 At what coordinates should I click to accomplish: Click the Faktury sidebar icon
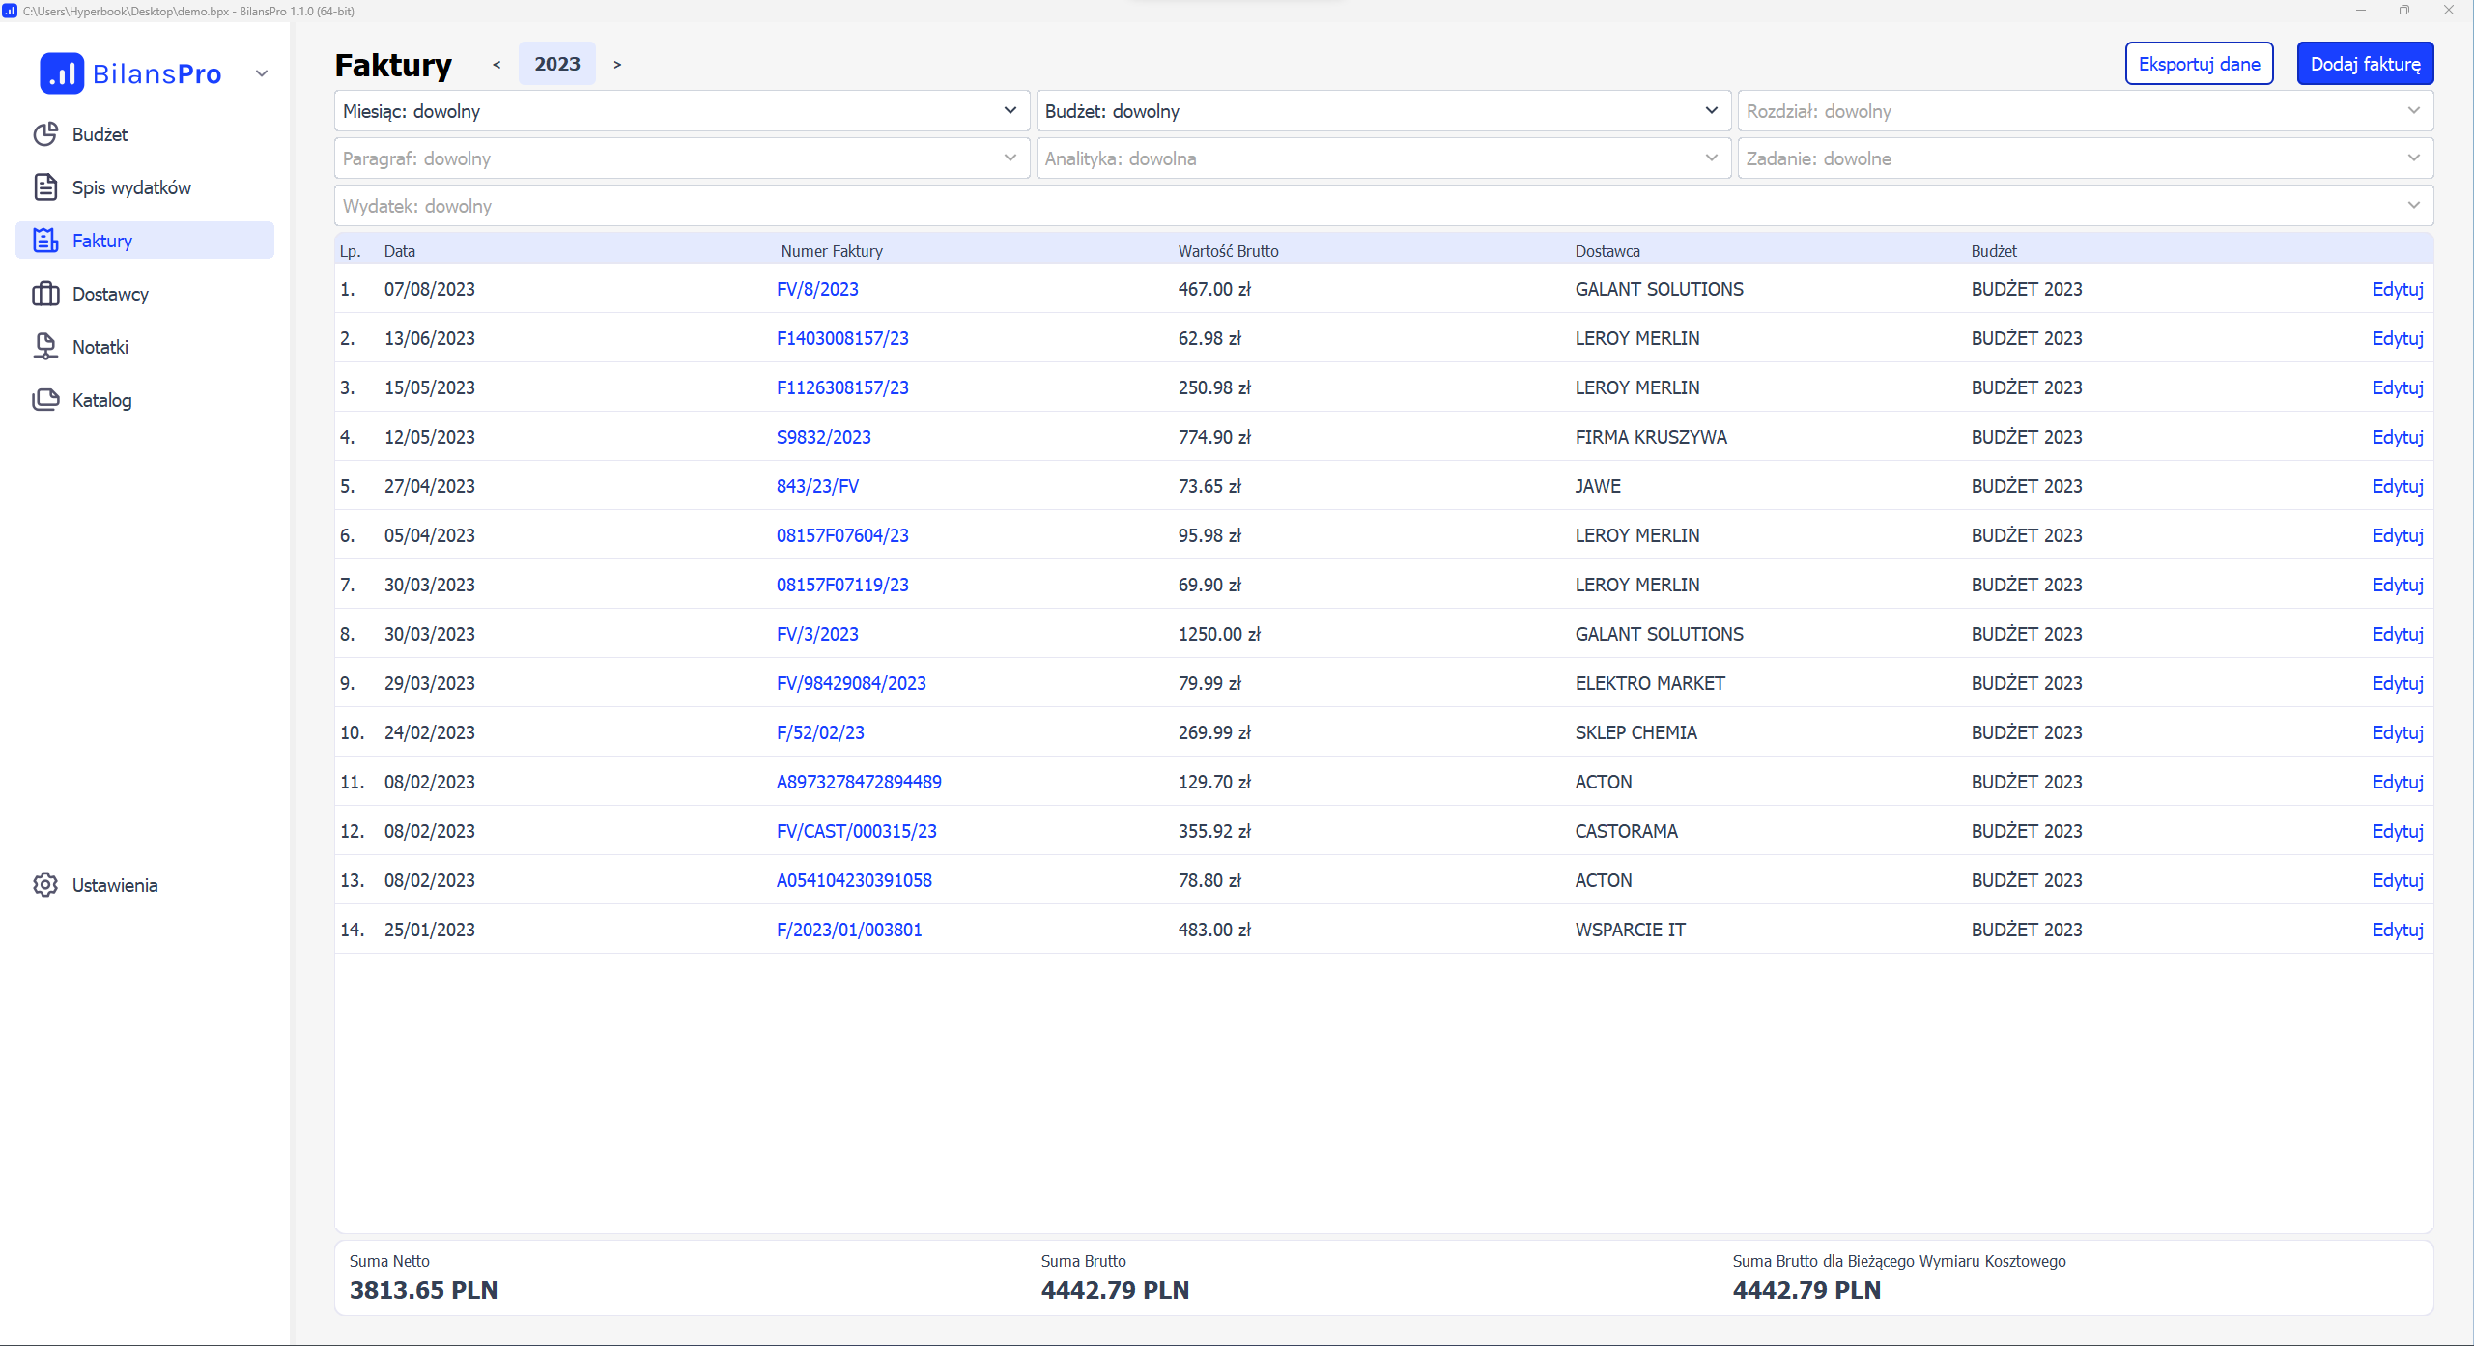[45, 241]
